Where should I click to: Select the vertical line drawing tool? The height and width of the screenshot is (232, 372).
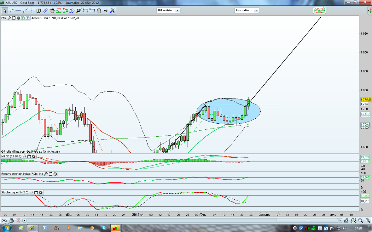point(32,10)
